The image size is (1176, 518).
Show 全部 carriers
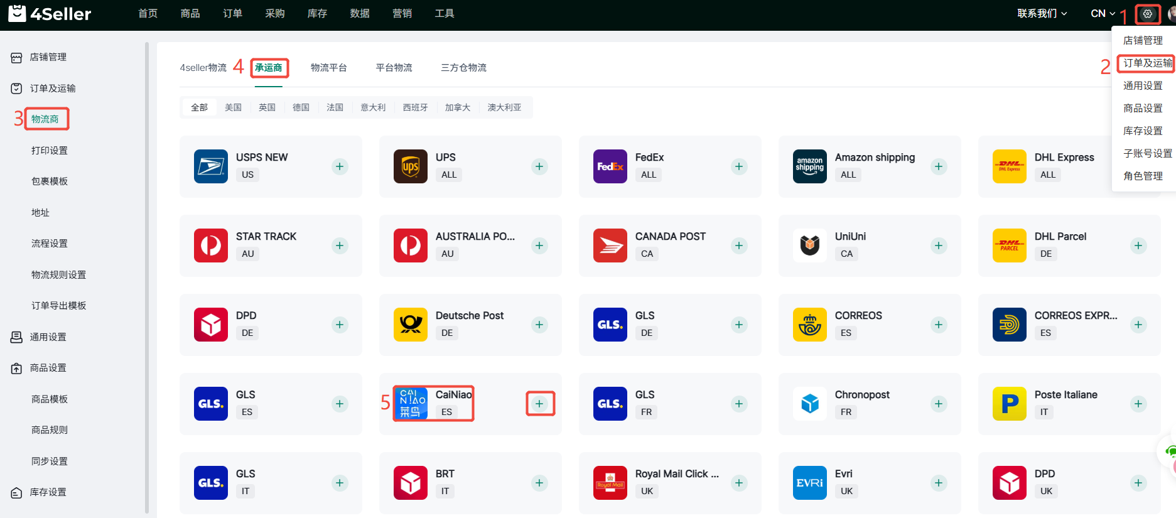[x=200, y=107]
